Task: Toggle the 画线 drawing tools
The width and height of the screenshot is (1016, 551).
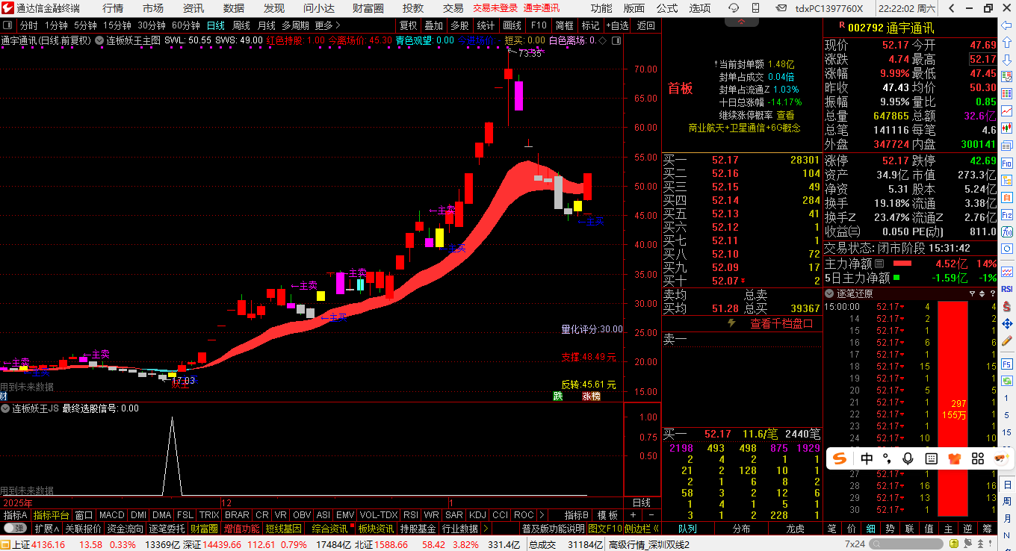Action: 512,25
